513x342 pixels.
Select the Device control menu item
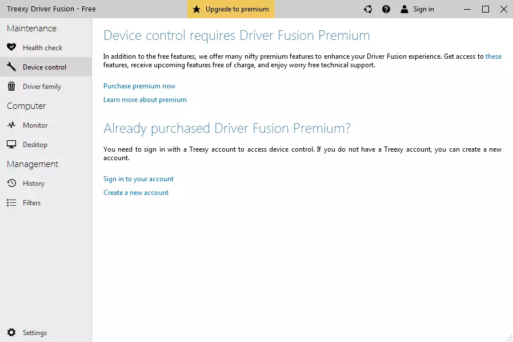pos(46,67)
